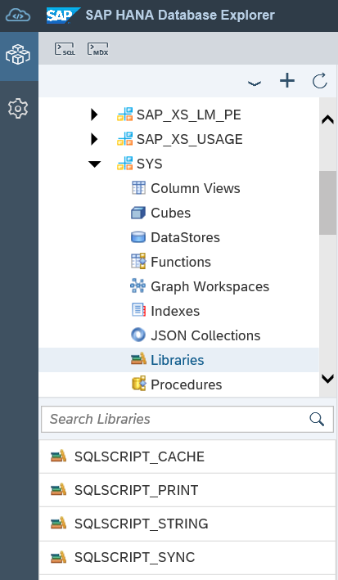Click the tree scrollbar down arrow
The height and width of the screenshot is (580, 338).
327,379
